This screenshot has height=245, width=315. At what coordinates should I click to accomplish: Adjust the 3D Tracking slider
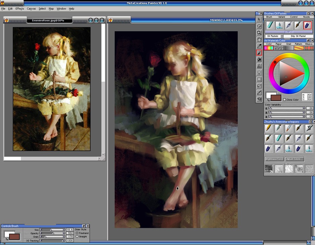(52, 240)
